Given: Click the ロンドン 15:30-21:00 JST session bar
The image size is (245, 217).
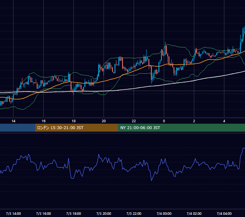Looking at the screenshot, I should [x=76, y=128].
